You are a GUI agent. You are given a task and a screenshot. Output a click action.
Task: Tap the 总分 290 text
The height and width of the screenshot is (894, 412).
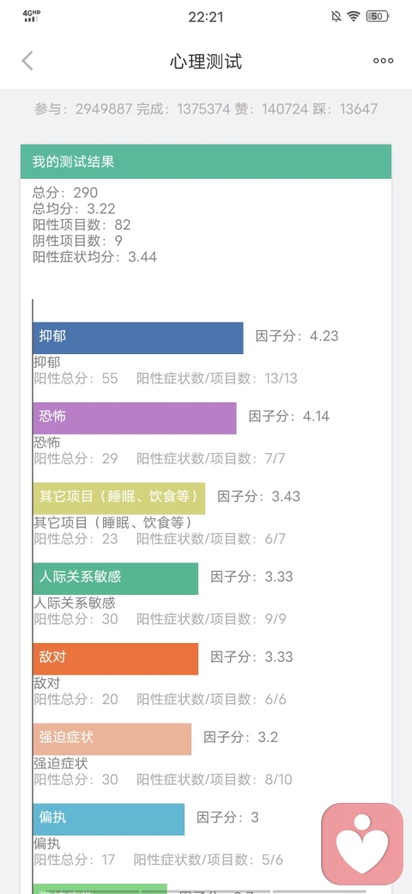point(65,193)
